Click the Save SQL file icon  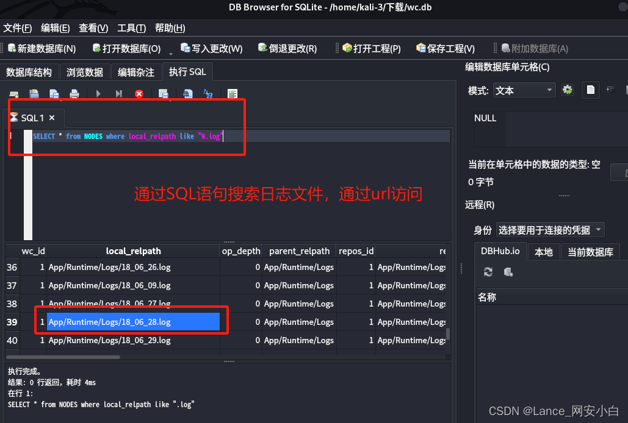click(53, 93)
